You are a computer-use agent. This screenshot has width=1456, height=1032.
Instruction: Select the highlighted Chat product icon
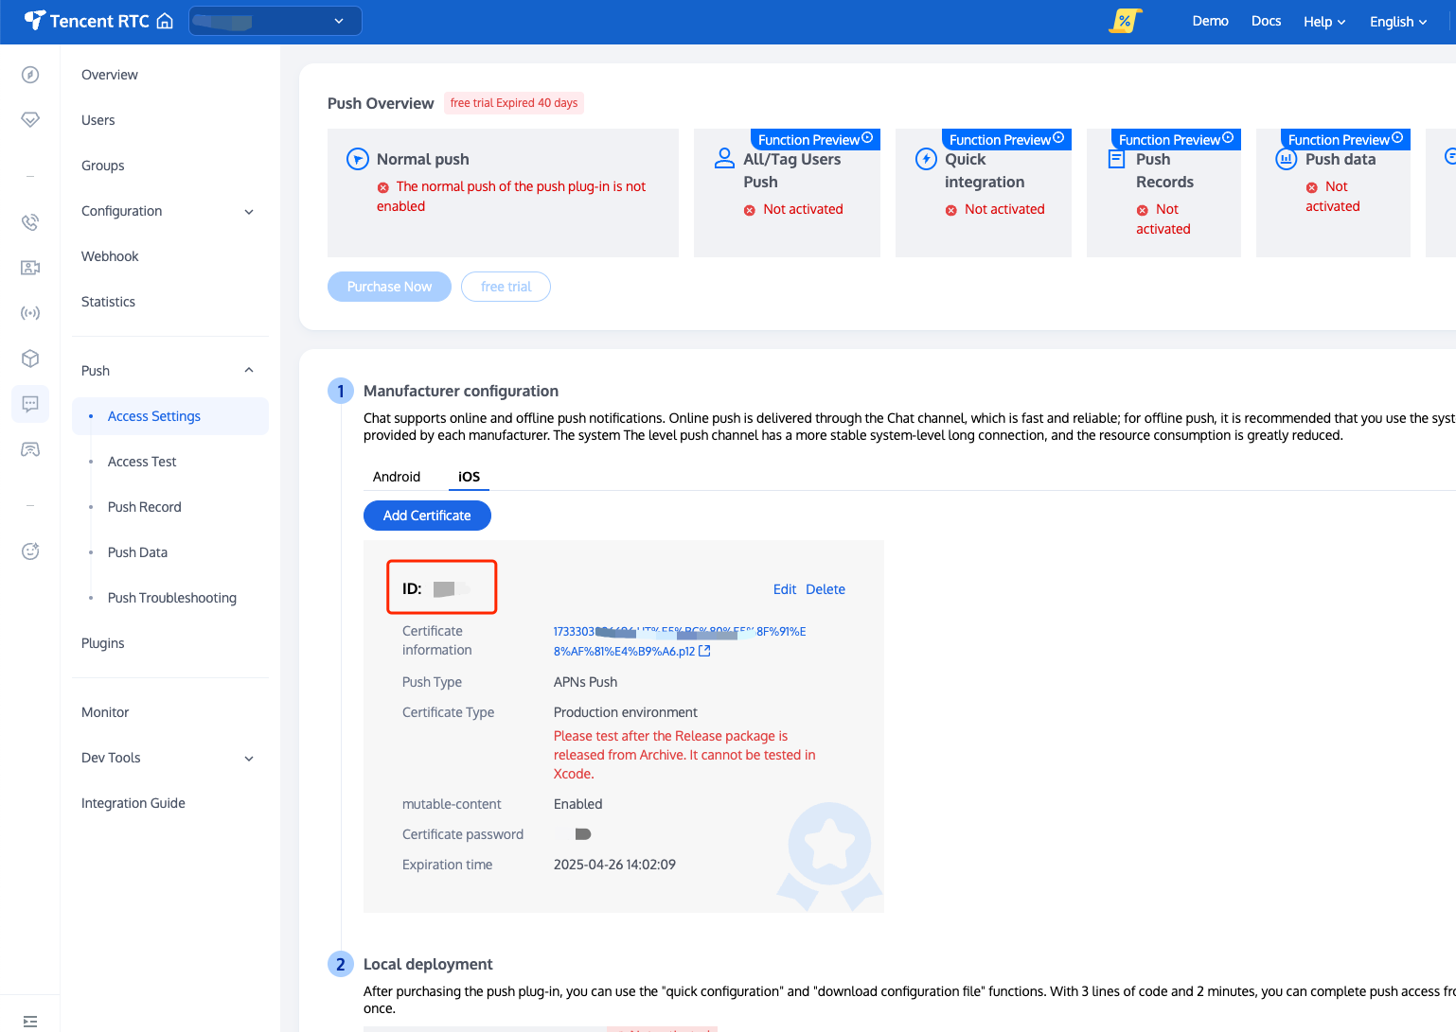(x=29, y=404)
